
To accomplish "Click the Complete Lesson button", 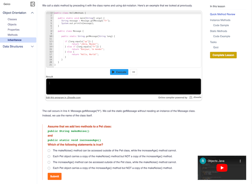I will (x=223, y=55).
